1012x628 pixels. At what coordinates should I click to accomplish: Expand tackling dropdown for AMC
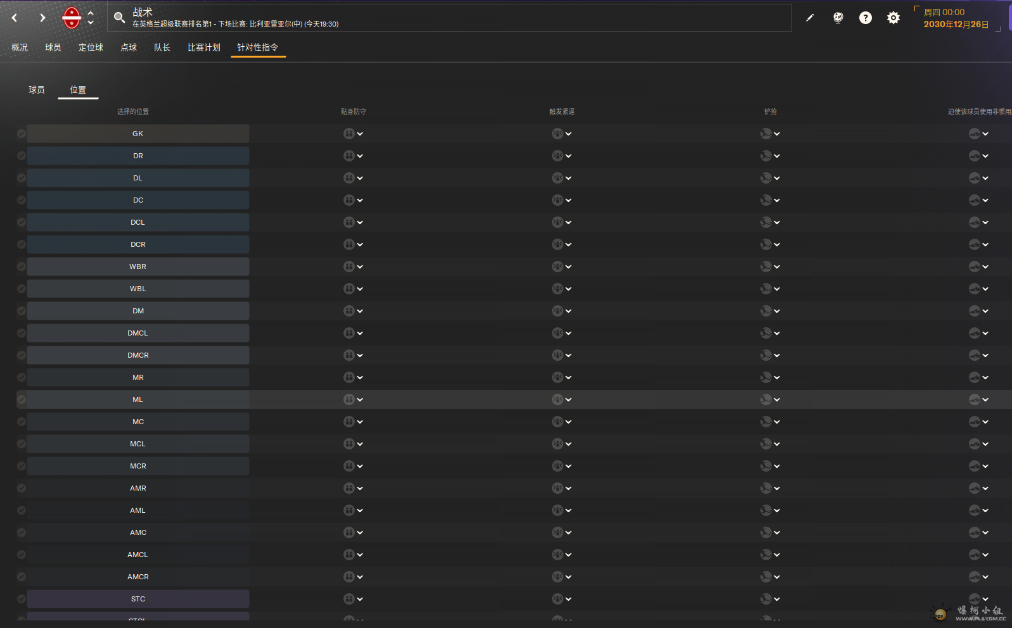coord(777,532)
